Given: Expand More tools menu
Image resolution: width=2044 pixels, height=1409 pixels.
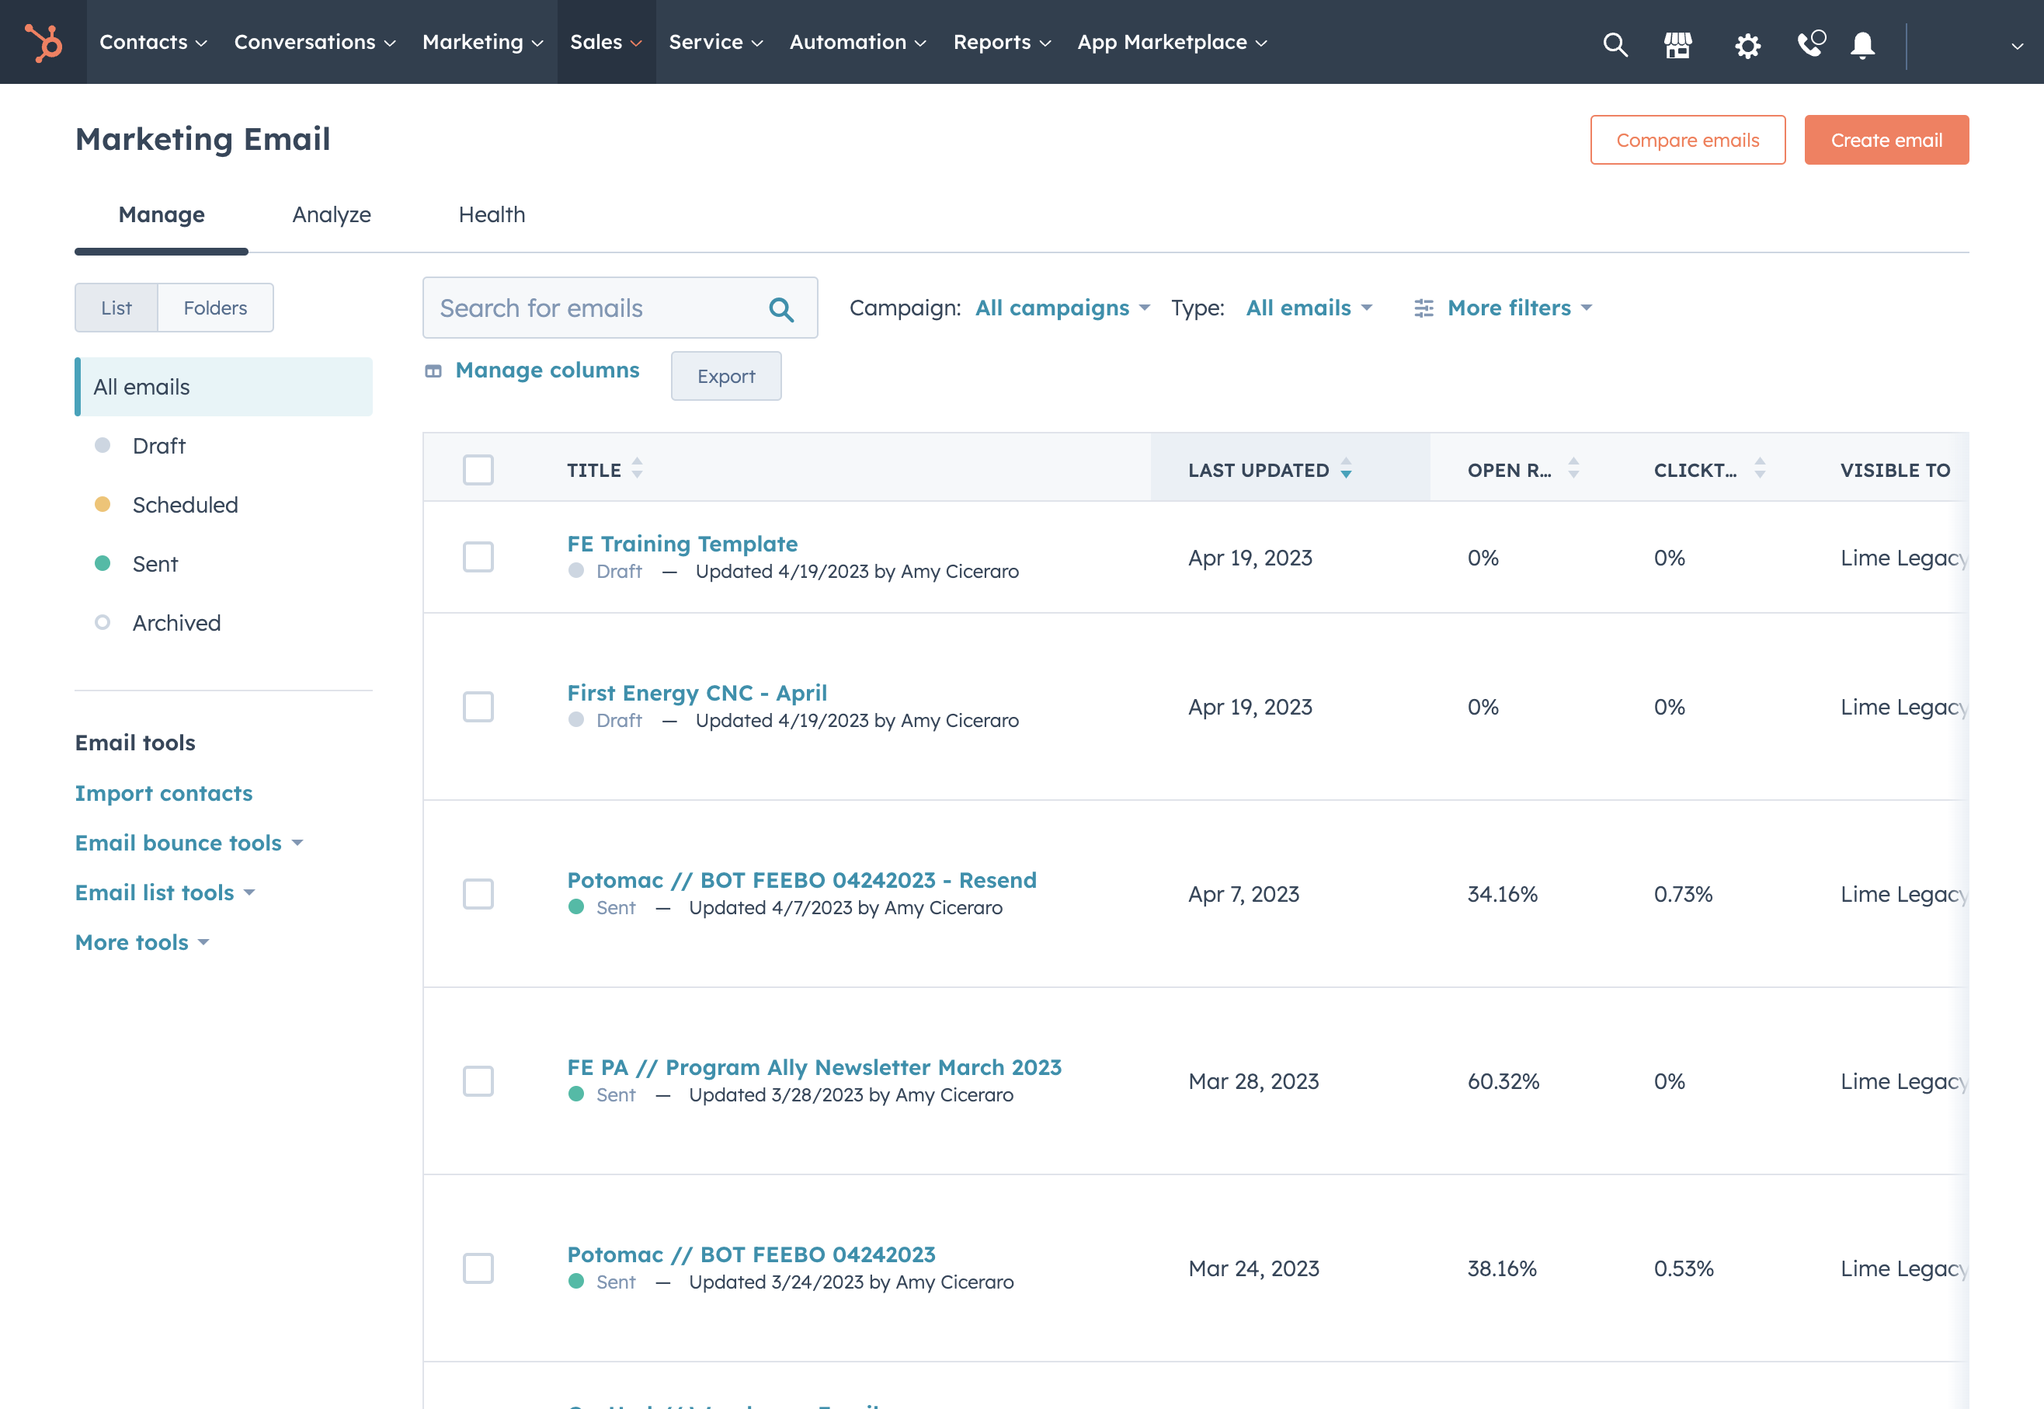Looking at the screenshot, I should pyautogui.click(x=142, y=942).
